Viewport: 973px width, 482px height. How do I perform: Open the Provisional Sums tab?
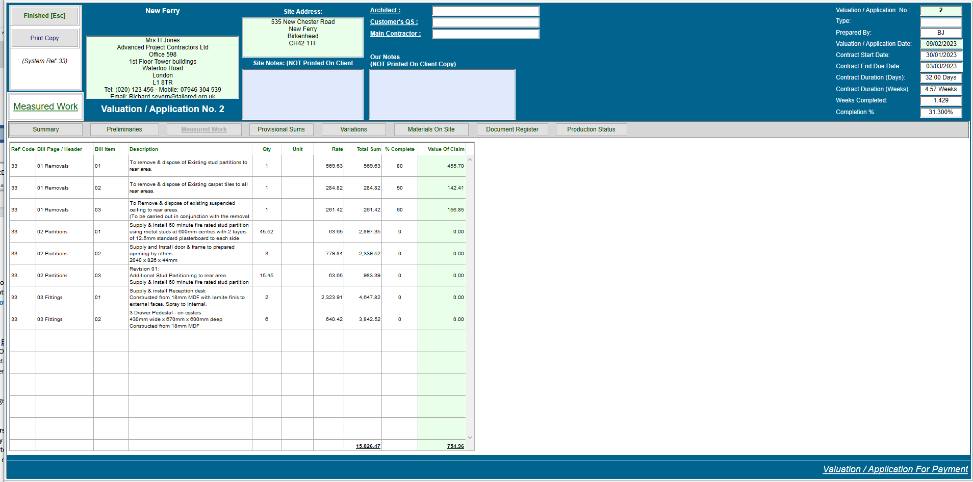click(281, 129)
